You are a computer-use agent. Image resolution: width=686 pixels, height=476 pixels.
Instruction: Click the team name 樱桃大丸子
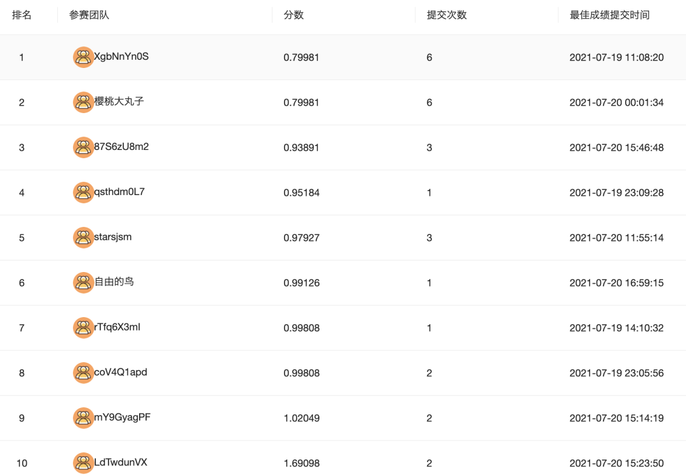[x=119, y=102]
